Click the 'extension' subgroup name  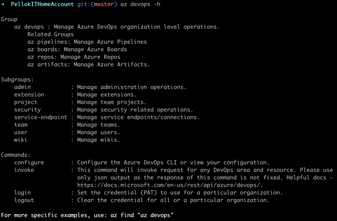[x=29, y=95]
